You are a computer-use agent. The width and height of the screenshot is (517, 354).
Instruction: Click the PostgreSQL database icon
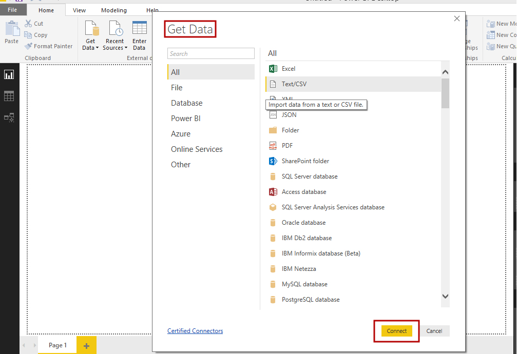pyautogui.click(x=273, y=300)
